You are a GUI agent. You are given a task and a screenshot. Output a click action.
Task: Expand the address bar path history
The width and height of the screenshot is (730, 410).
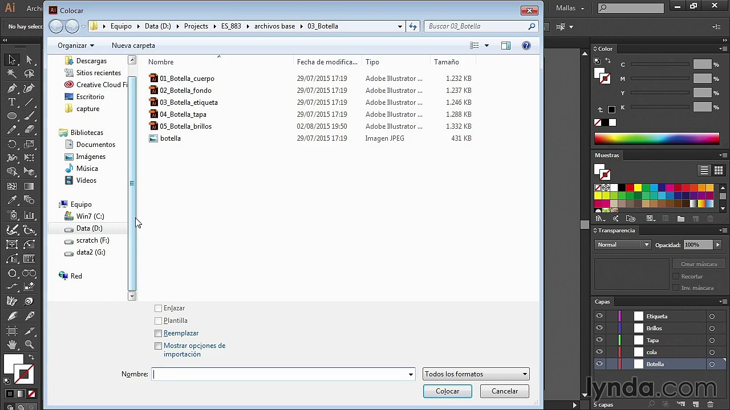[400, 26]
